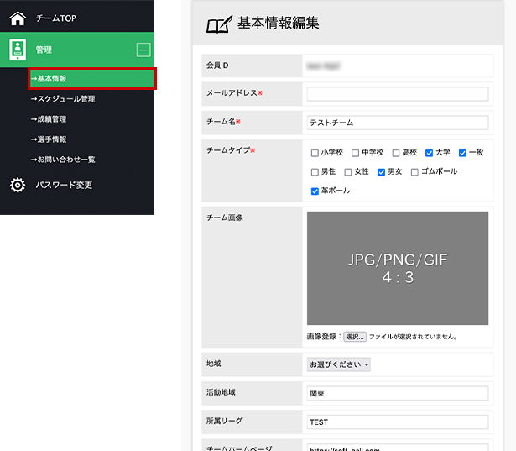Click the gear icon beside パスワード変更

coord(18,185)
